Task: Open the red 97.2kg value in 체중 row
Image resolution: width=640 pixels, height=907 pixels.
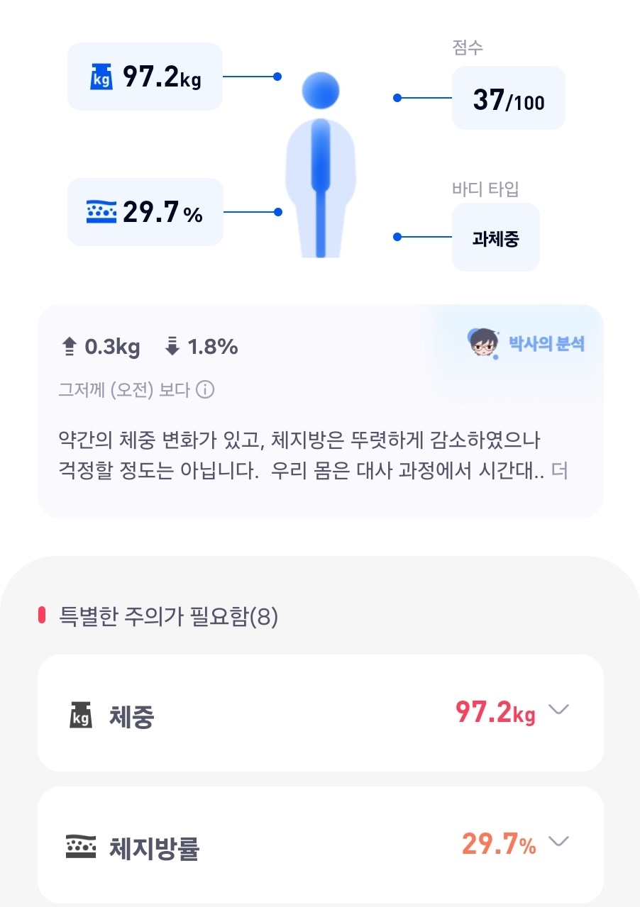Action: [x=495, y=712]
